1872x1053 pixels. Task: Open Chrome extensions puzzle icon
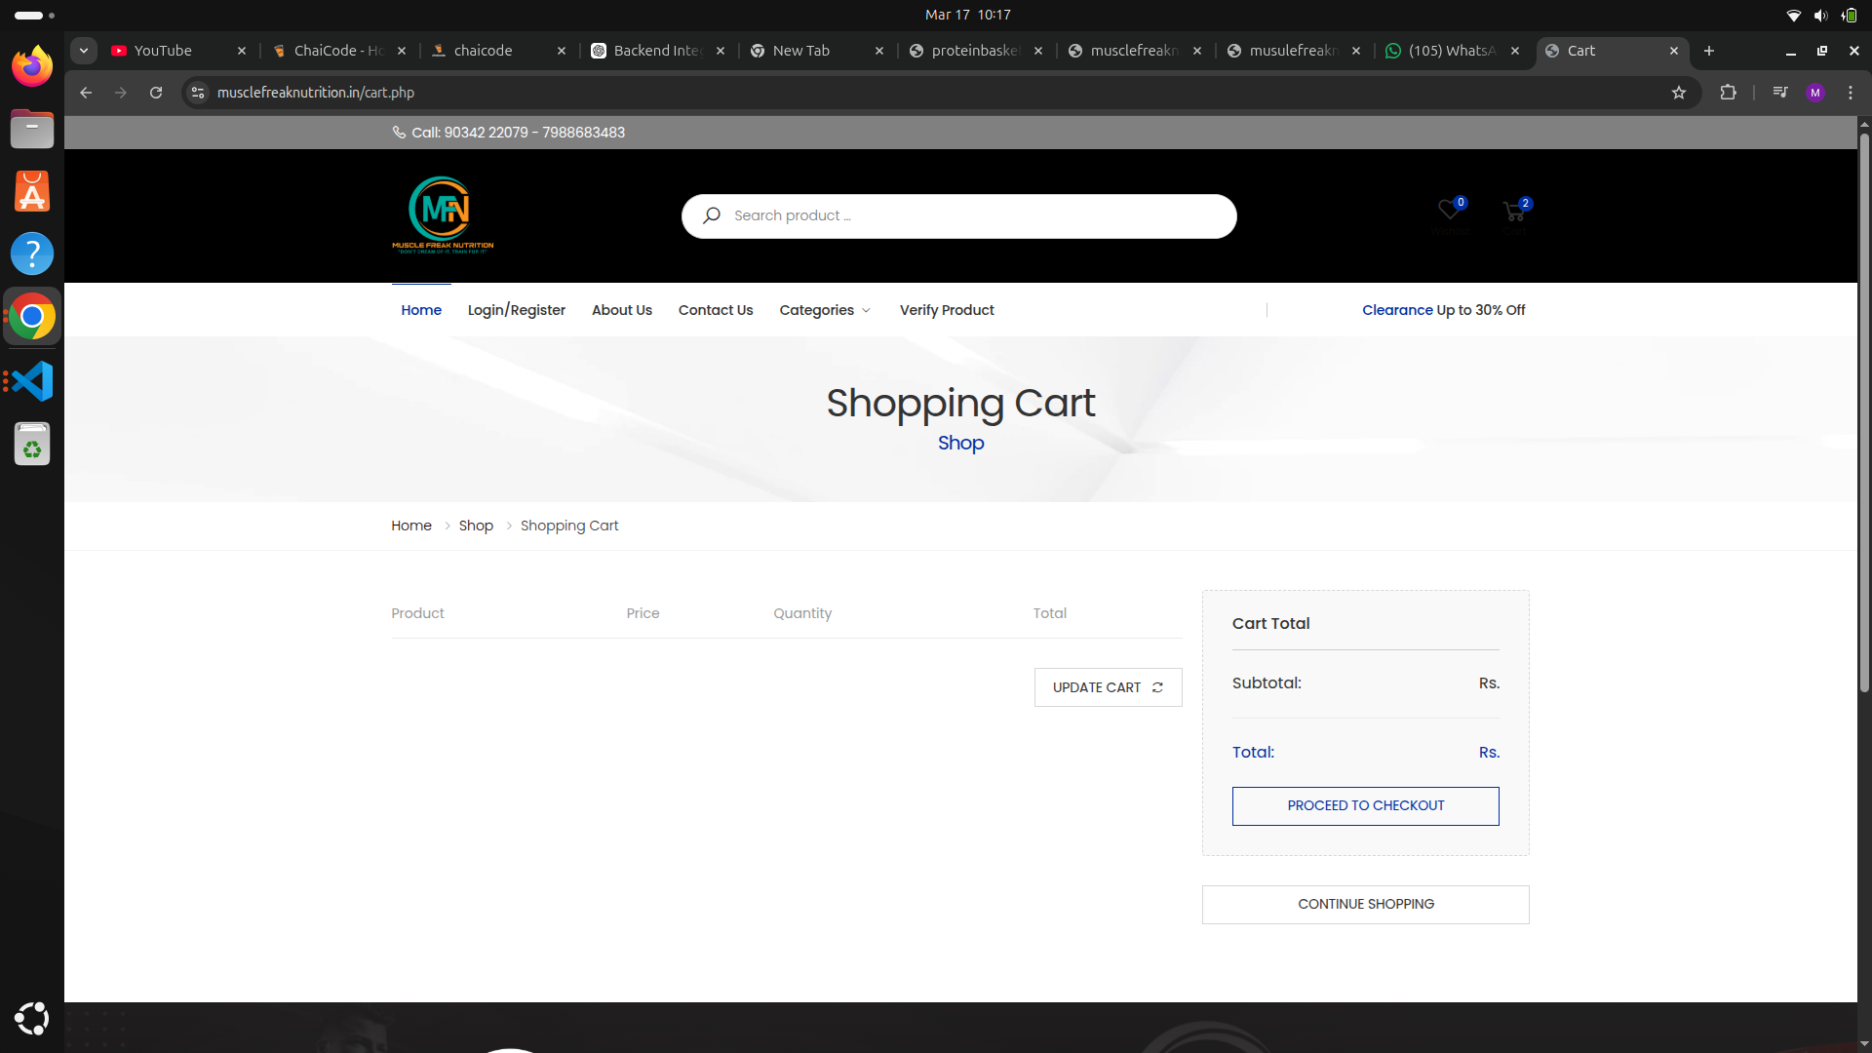pyautogui.click(x=1728, y=93)
